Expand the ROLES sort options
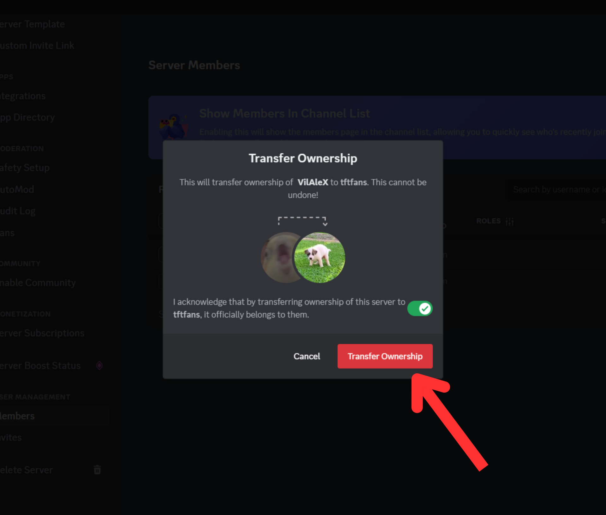 pos(509,221)
